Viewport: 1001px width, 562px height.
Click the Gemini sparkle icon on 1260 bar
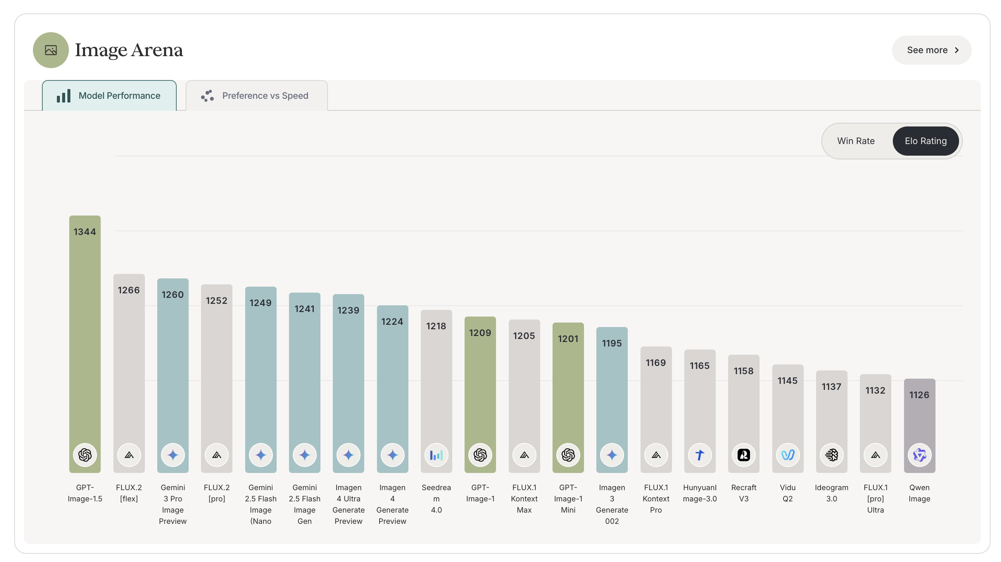click(173, 455)
